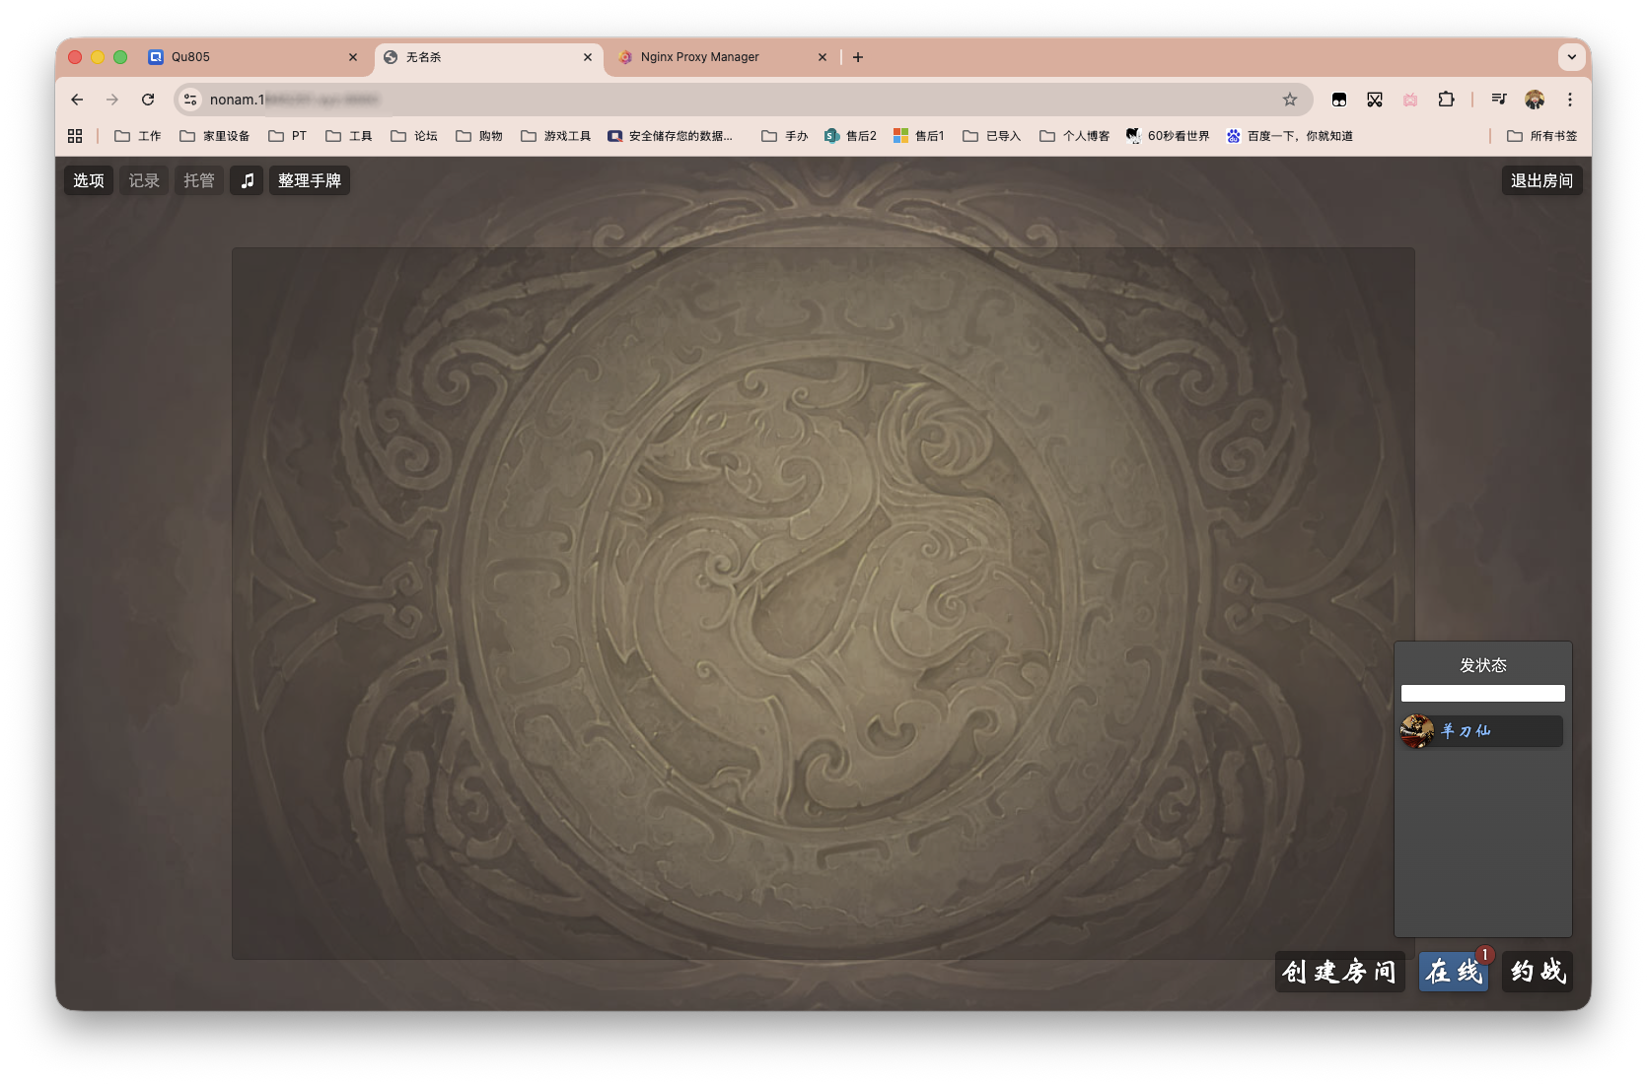Viewport: 1647px width, 1084px height.
Task: Go back to previous page
Action: point(77,100)
